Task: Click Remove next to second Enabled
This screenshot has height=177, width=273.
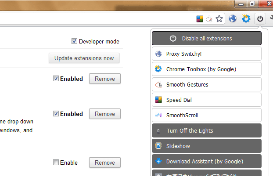Action: pos(105,114)
